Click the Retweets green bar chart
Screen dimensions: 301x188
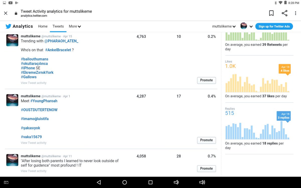[257, 37]
